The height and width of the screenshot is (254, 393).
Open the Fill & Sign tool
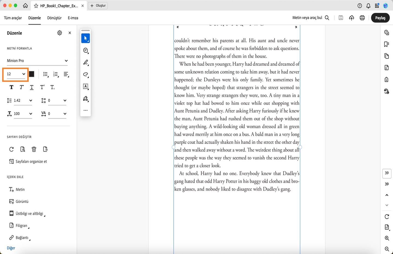coord(85,99)
